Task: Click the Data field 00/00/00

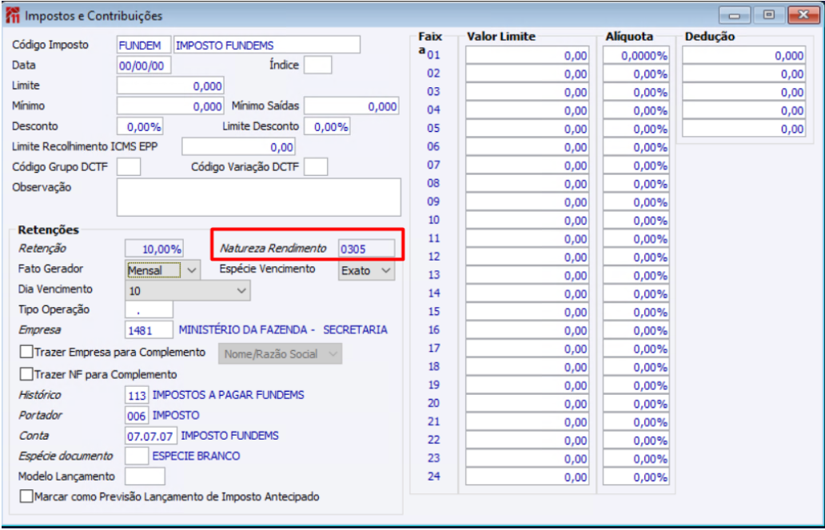Action: [144, 66]
